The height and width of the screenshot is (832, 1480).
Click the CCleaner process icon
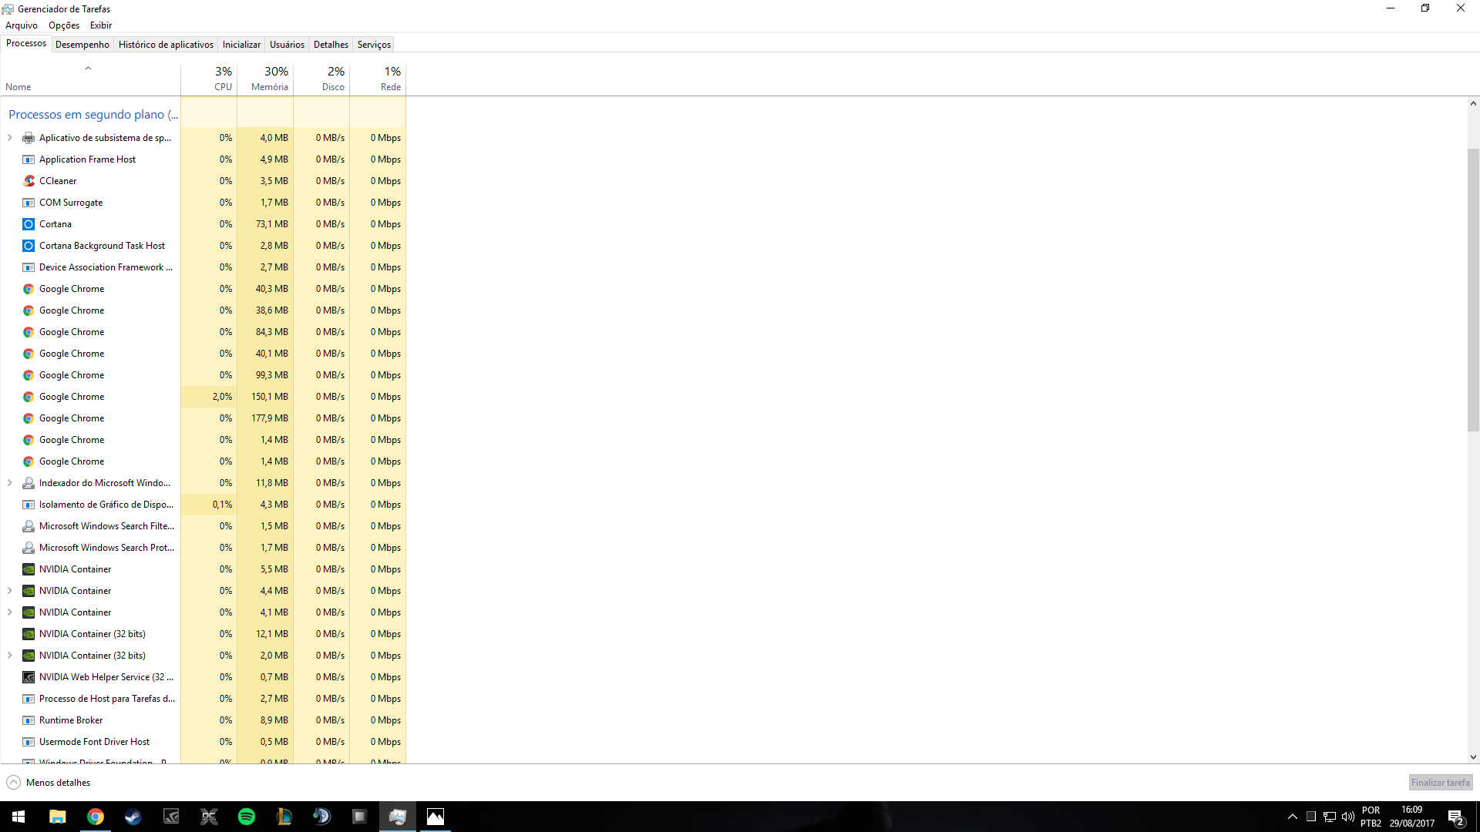29,181
